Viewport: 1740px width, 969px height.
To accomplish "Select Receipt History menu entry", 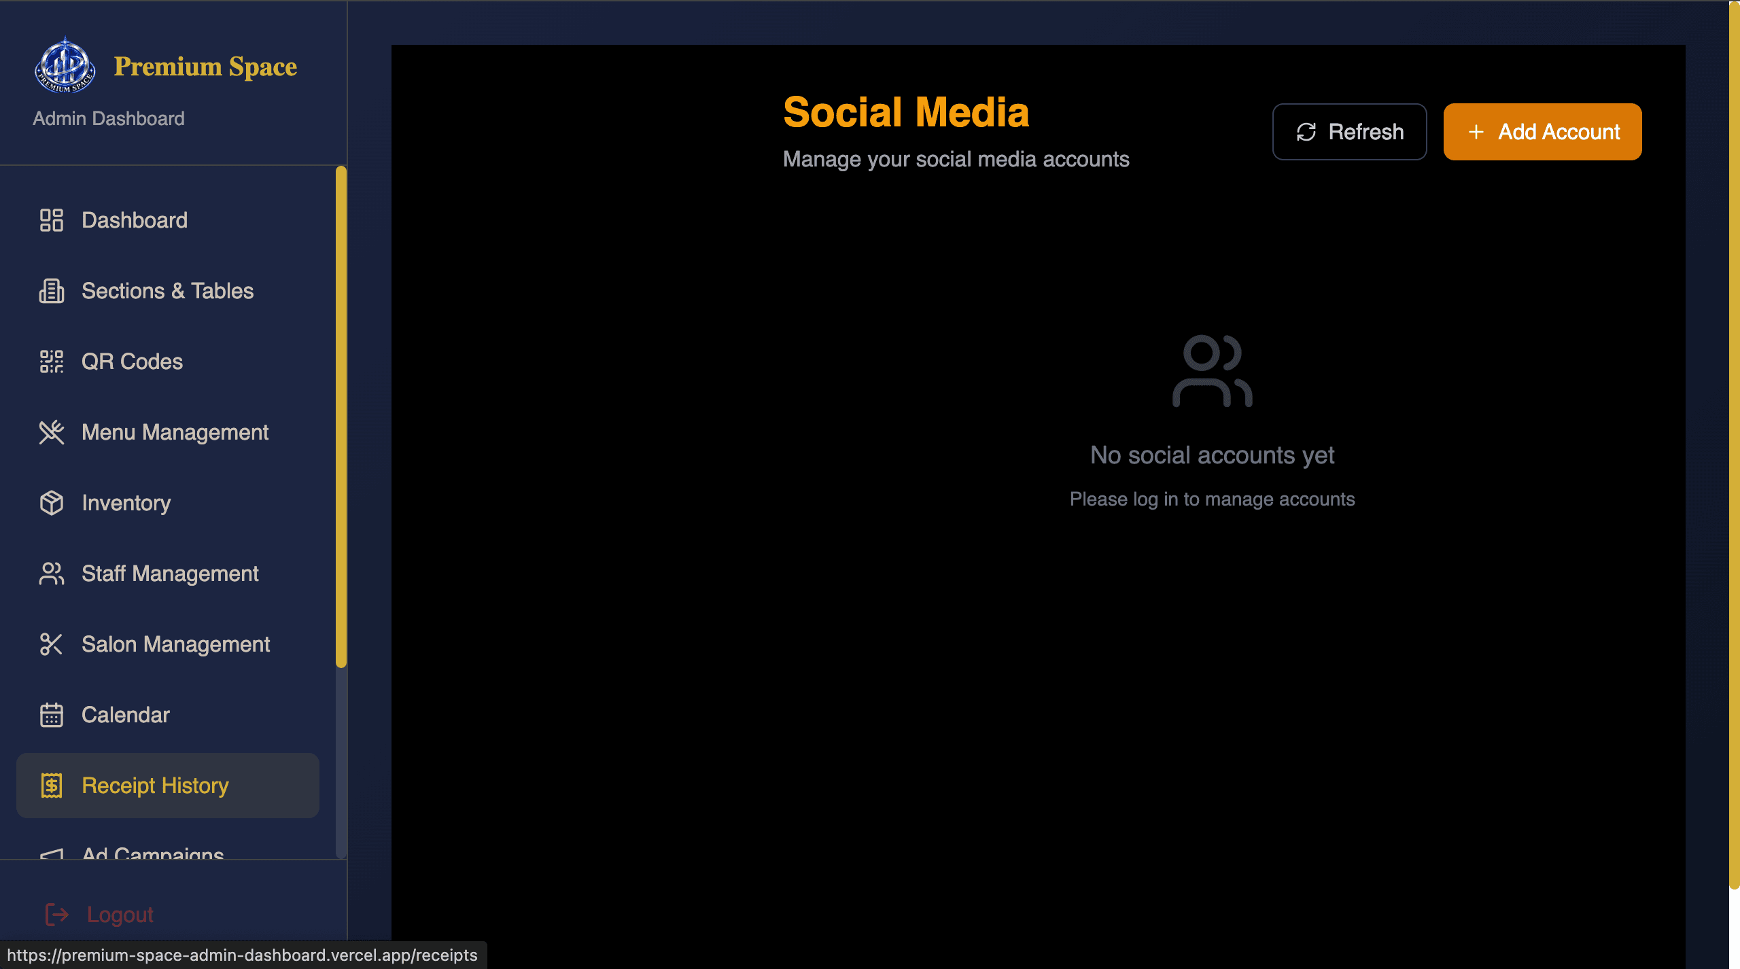I will [168, 786].
